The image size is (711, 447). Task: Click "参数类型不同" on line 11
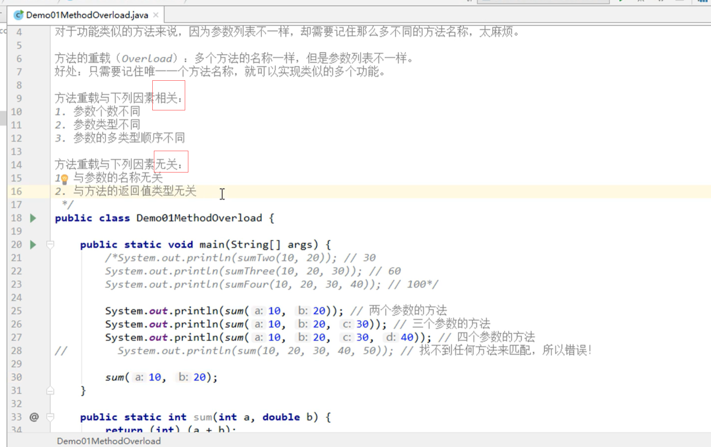coord(106,125)
